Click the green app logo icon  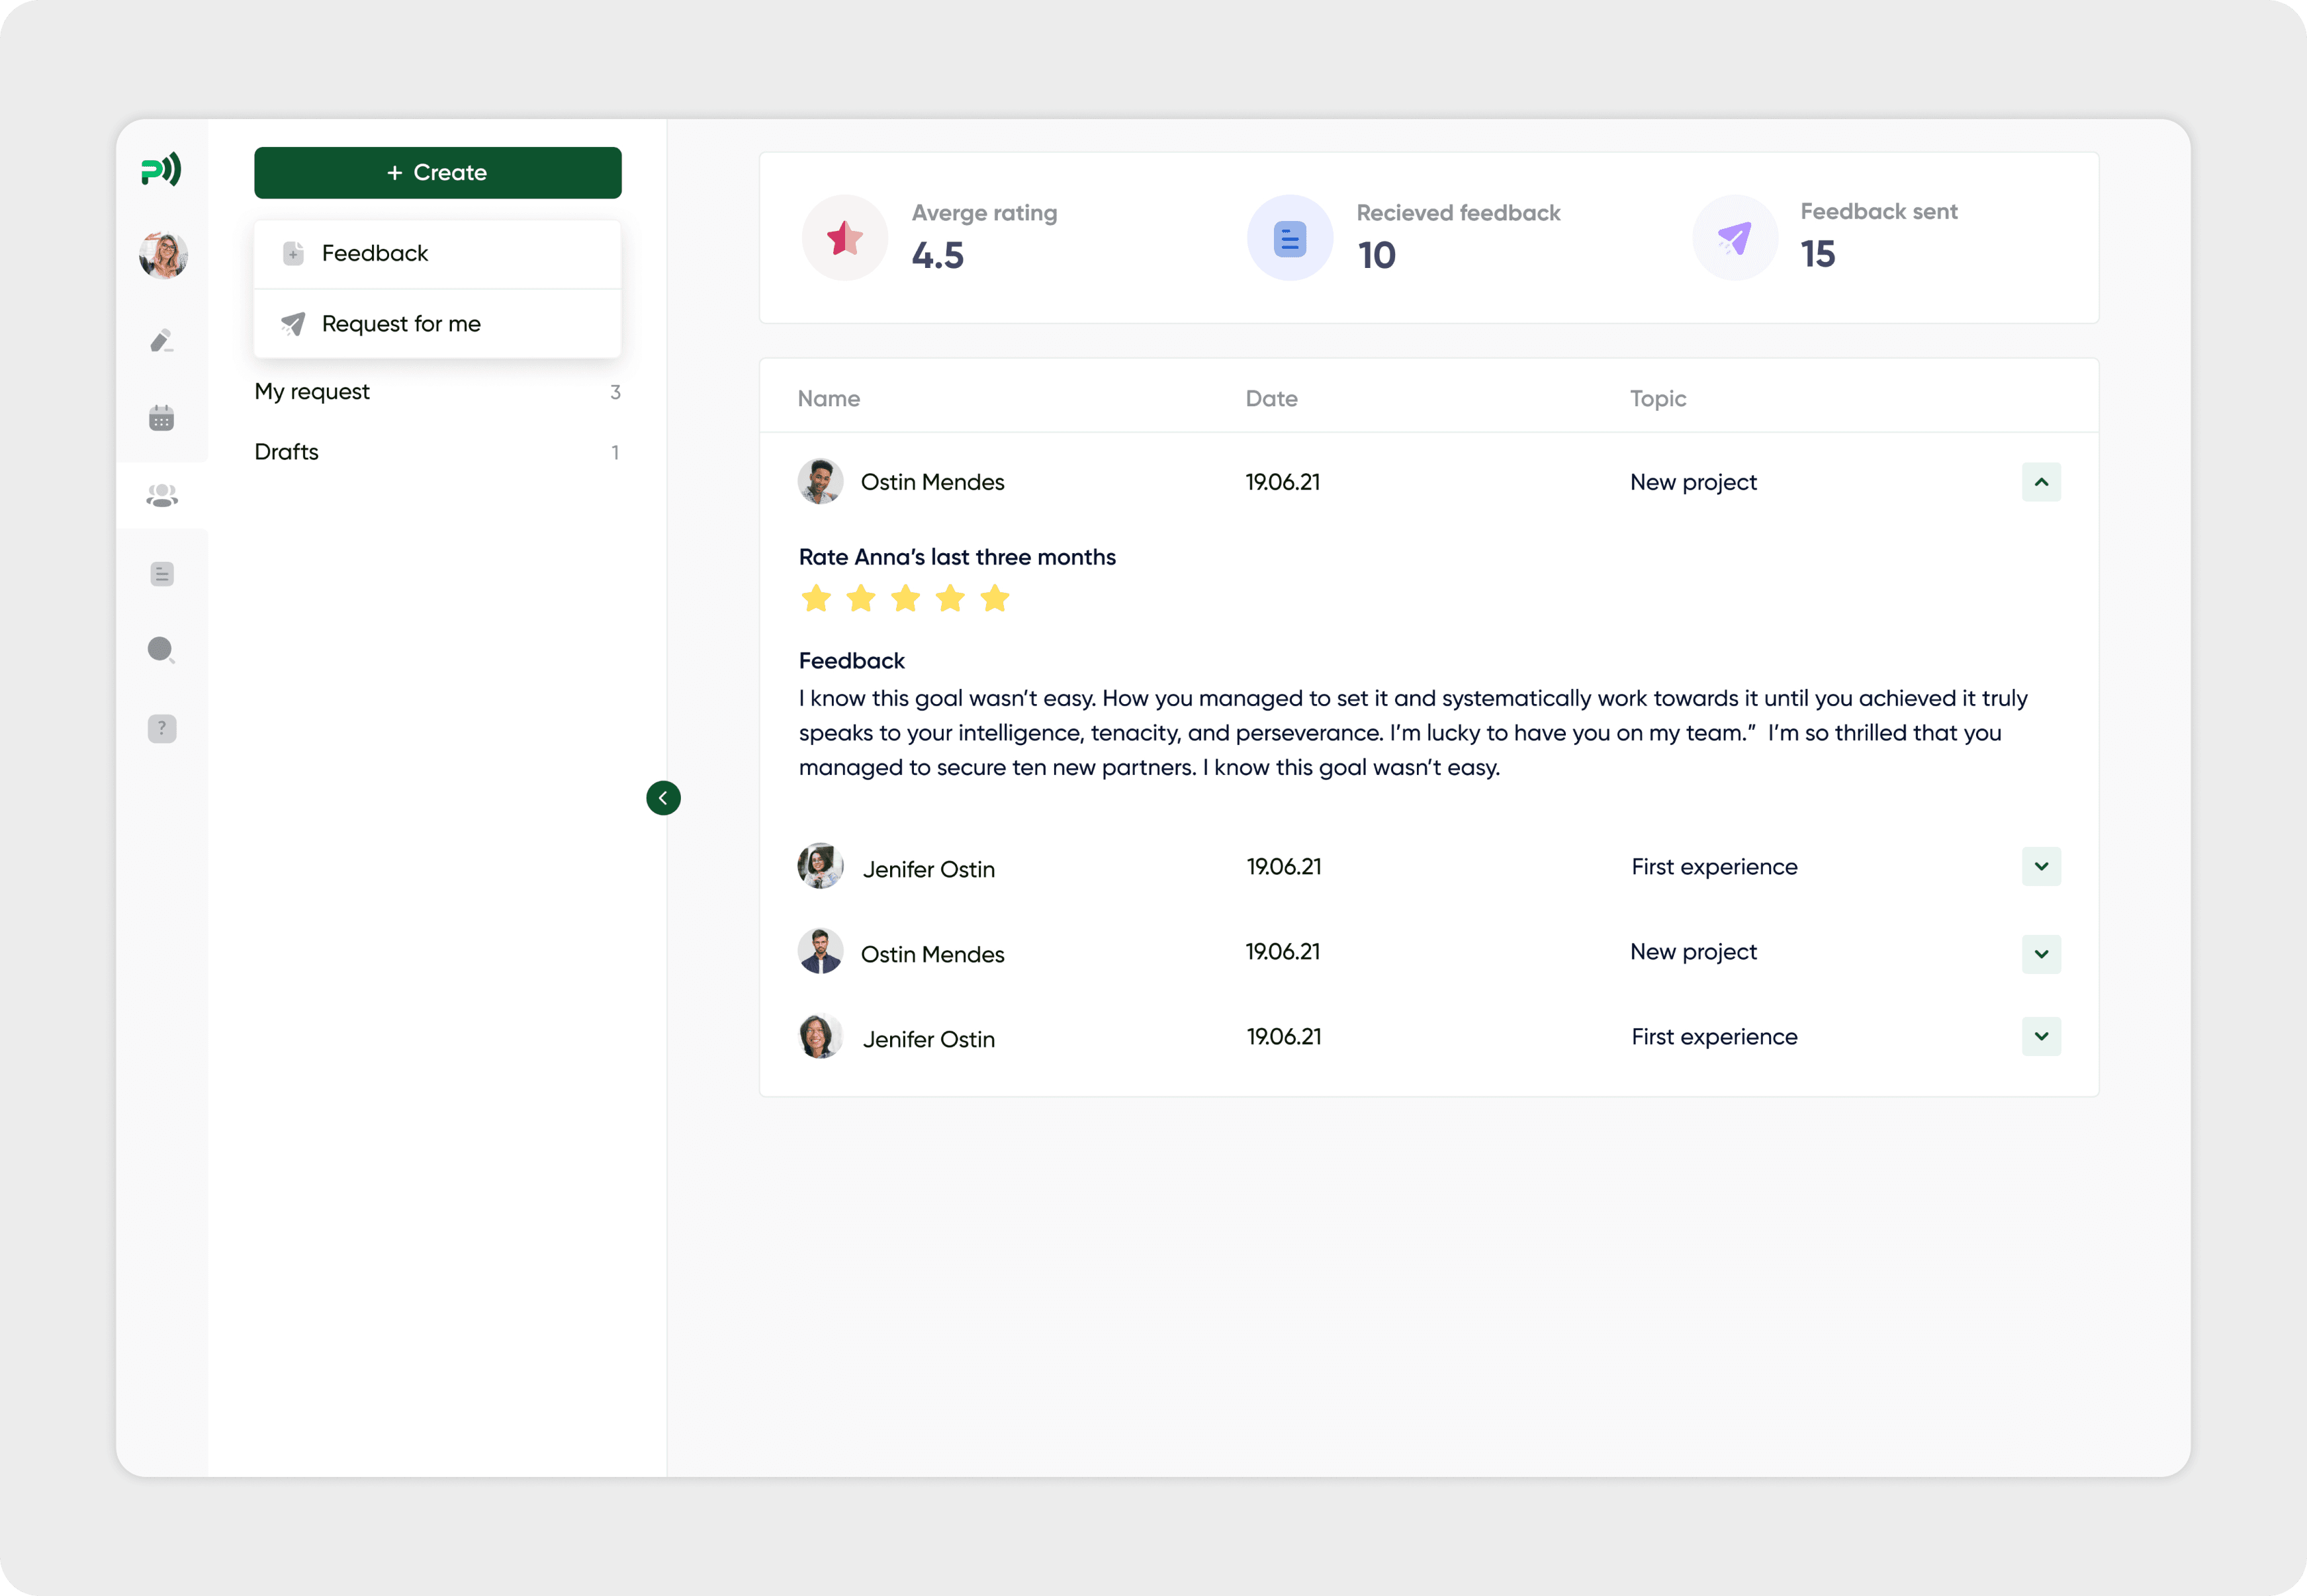click(161, 169)
